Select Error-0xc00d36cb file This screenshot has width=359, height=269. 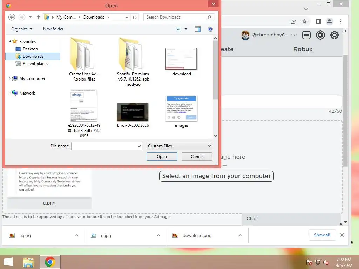133,115
